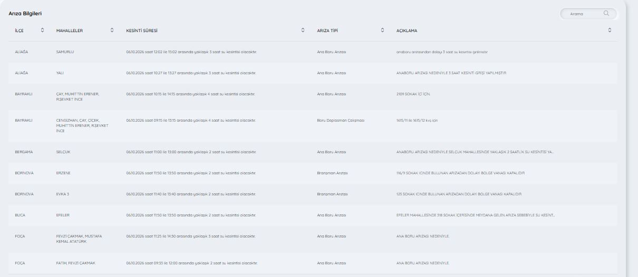Select the ERZENE neighborhood cell

(63, 173)
